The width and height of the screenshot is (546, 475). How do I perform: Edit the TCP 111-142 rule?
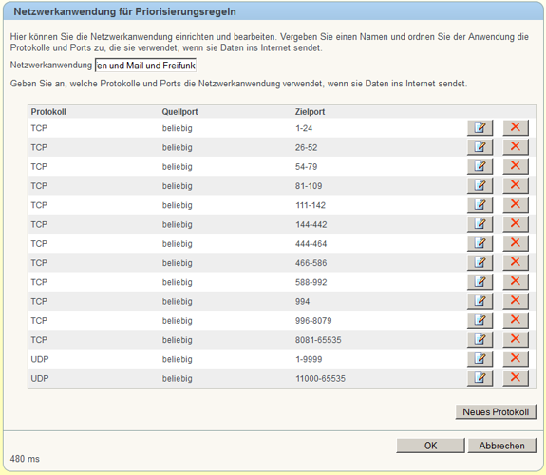coord(480,205)
